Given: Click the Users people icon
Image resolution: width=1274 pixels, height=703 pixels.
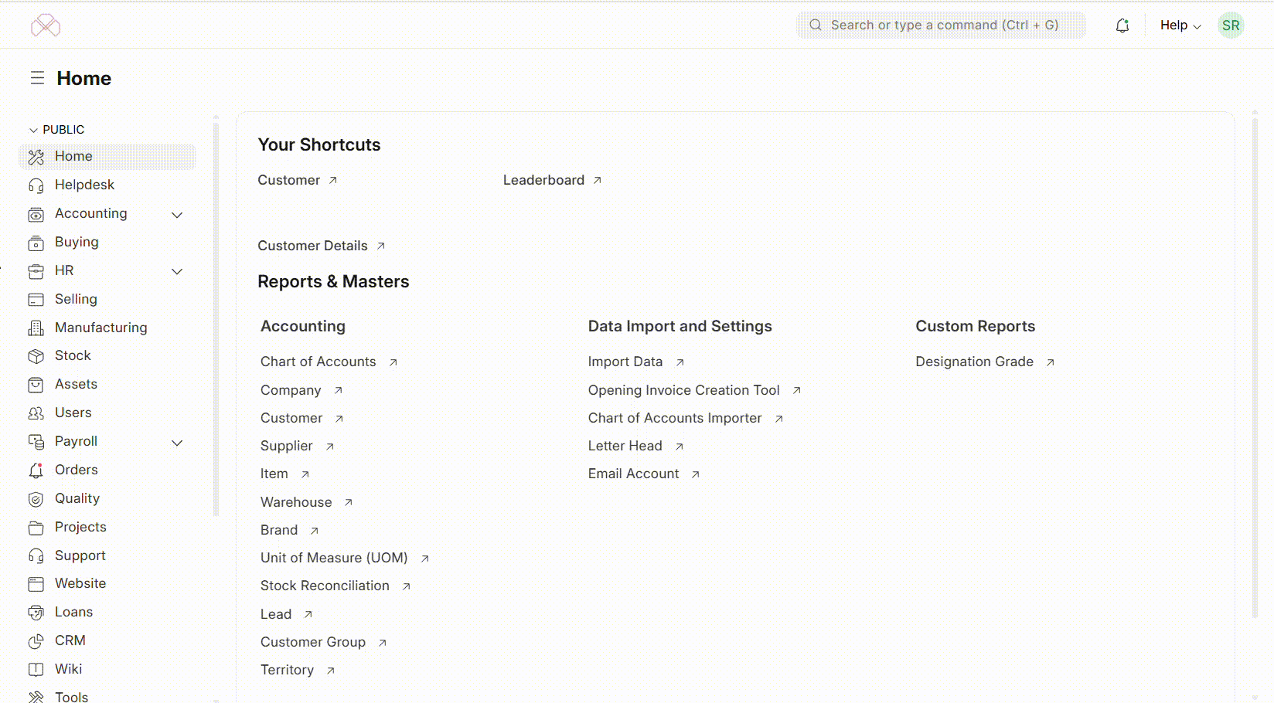Looking at the screenshot, I should (x=36, y=413).
